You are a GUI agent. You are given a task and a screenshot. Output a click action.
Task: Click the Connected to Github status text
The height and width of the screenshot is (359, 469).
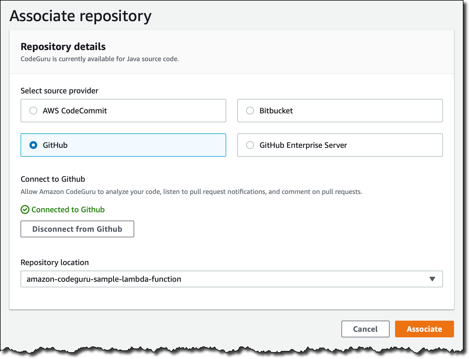[68, 210]
